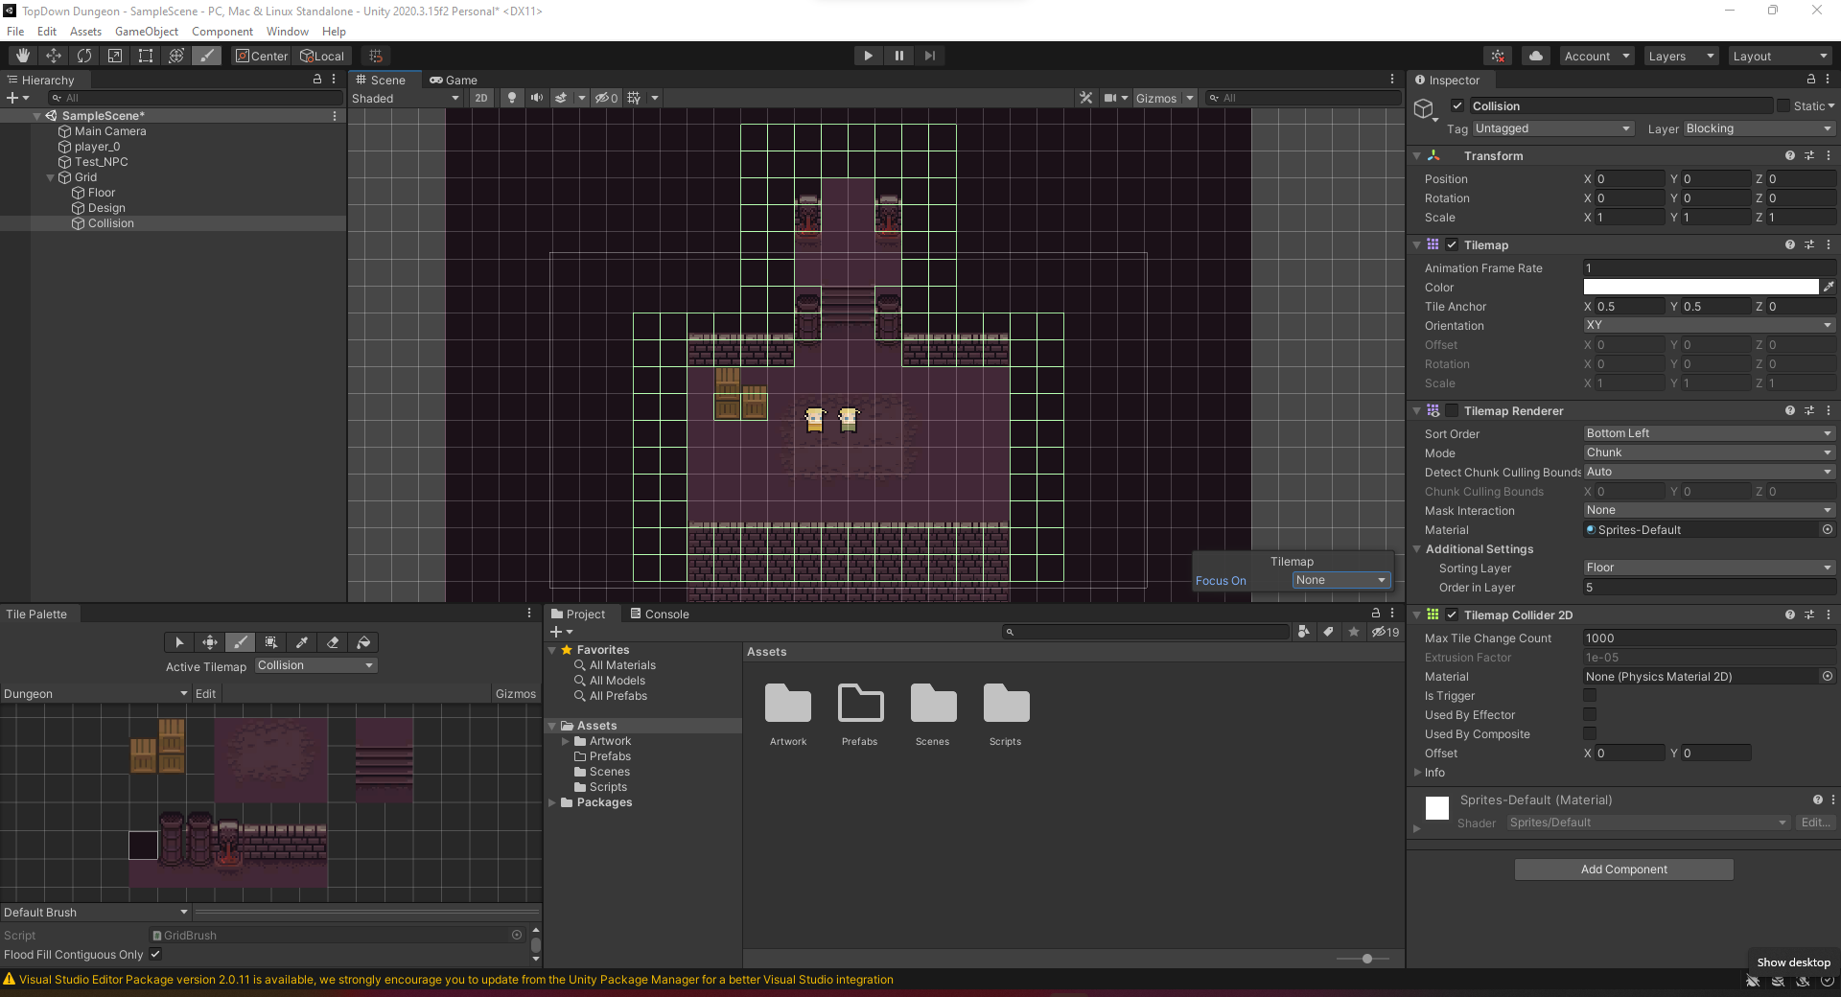Select the Hand tool in the toolbar
The image size is (1841, 997).
pos(23,56)
